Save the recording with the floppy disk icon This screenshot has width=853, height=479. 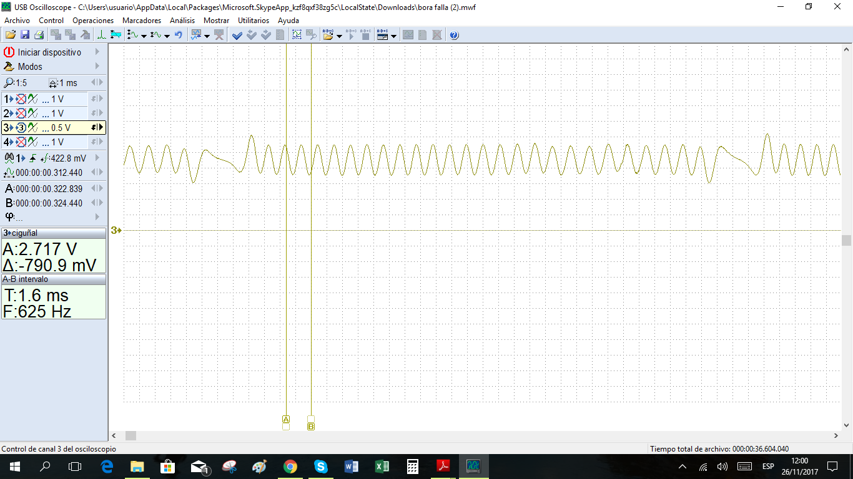[x=25, y=35]
